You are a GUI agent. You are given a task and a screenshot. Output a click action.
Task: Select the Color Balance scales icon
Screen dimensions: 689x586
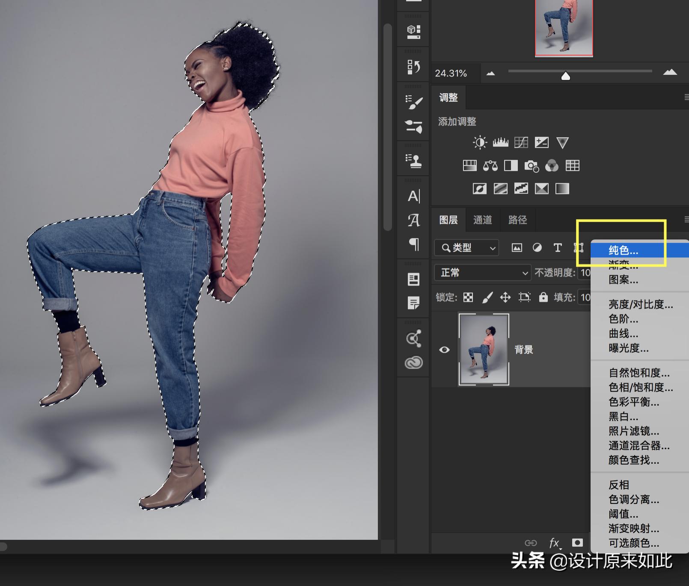(490, 165)
